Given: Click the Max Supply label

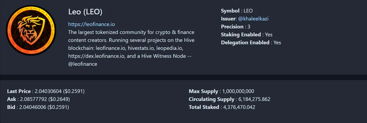Looking at the screenshot, I should tap(203, 91).
